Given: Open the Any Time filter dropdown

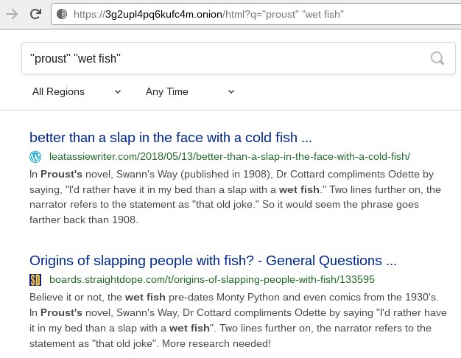Looking at the screenshot, I should point(167,91).
